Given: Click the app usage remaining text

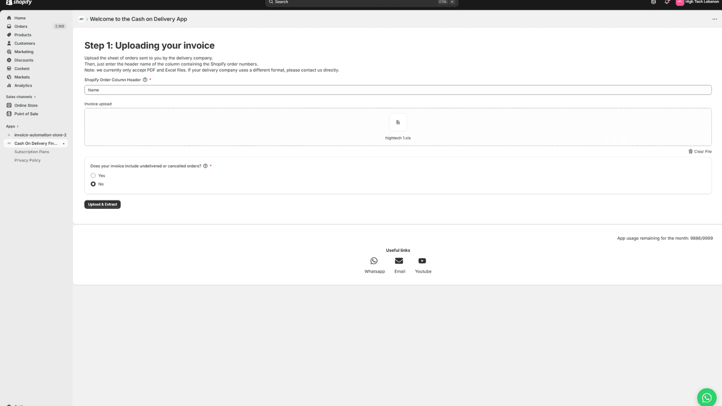Looking at the screenshot, I should (665, 238).
